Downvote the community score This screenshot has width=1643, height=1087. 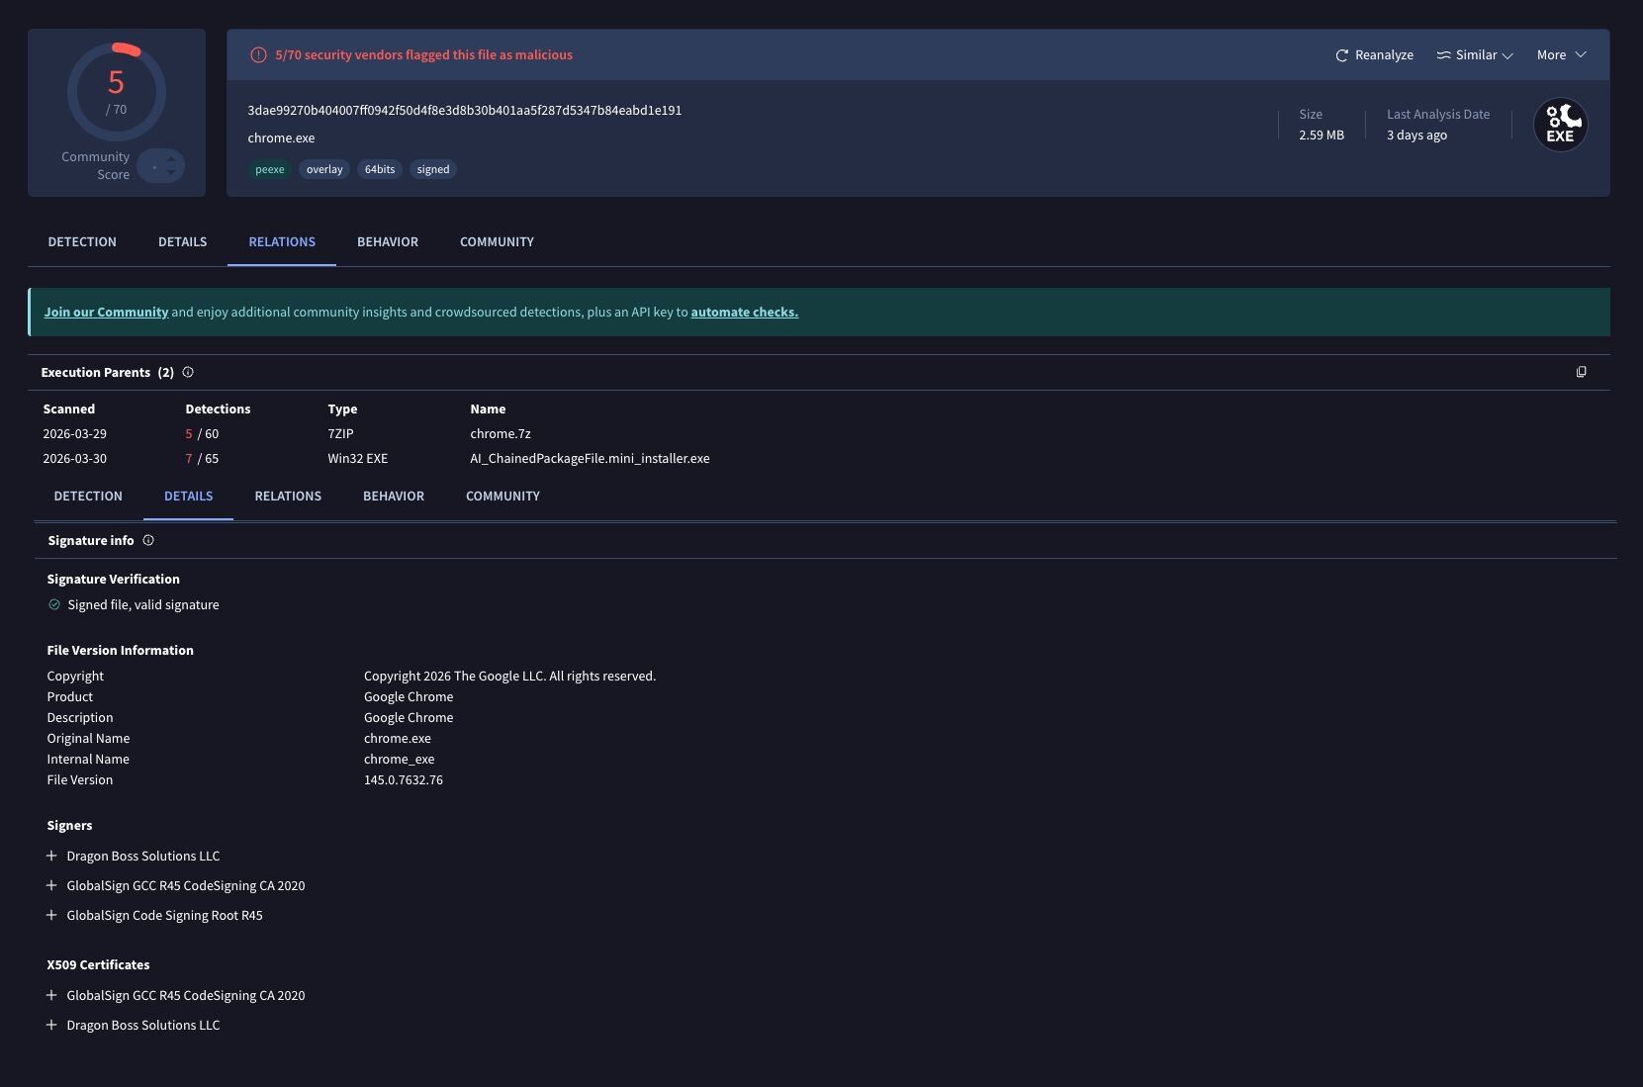tap(171, 174)
